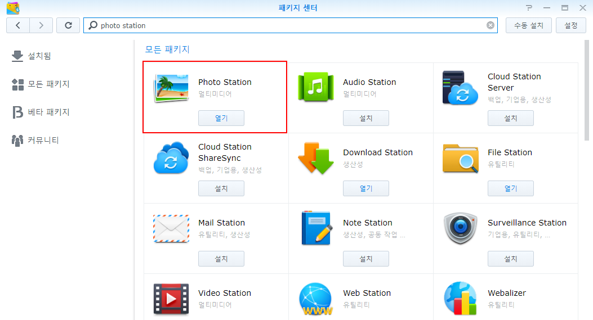Click the vertical scrollbar of package list
This screenshot has width=593, height=320.
tap(587, 91)
